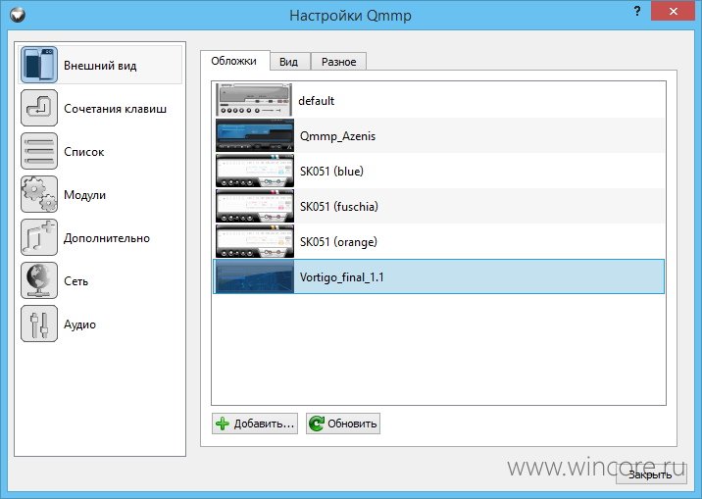
Task: Select the Qmmp_Azenis skin thumbnail
Action: [254, 135]
